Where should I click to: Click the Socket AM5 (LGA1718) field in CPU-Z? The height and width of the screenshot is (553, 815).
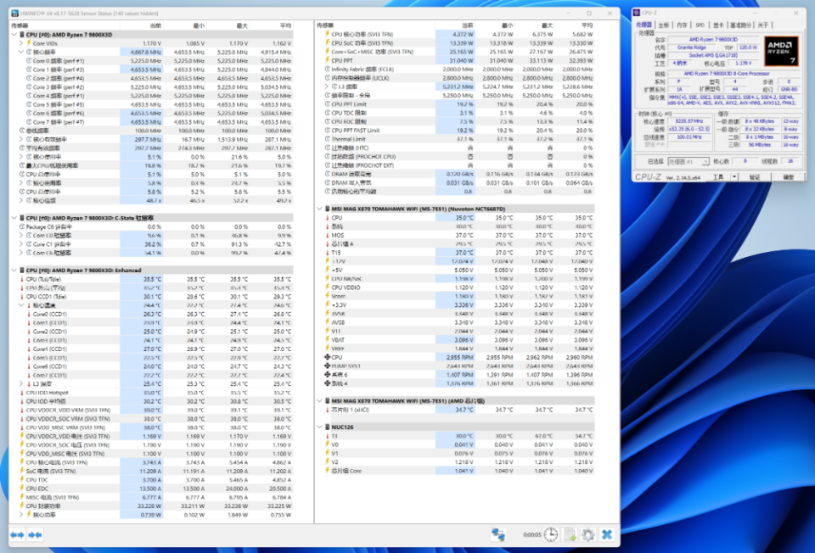point(713,55)
